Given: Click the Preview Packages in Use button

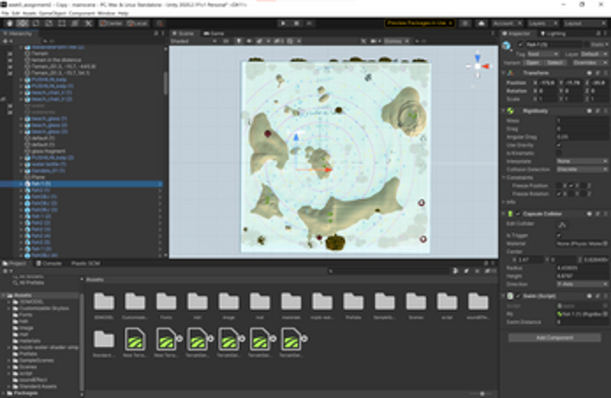Looking at the screenshot, I should click(x=420, y=23).
